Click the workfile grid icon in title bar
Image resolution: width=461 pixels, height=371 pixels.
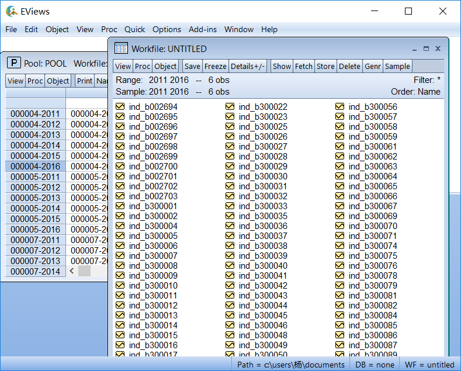pyautogui.click(x=121, y=48)
